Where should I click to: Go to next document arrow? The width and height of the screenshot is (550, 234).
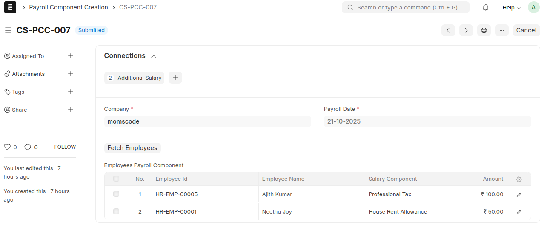tap(466, 30)
